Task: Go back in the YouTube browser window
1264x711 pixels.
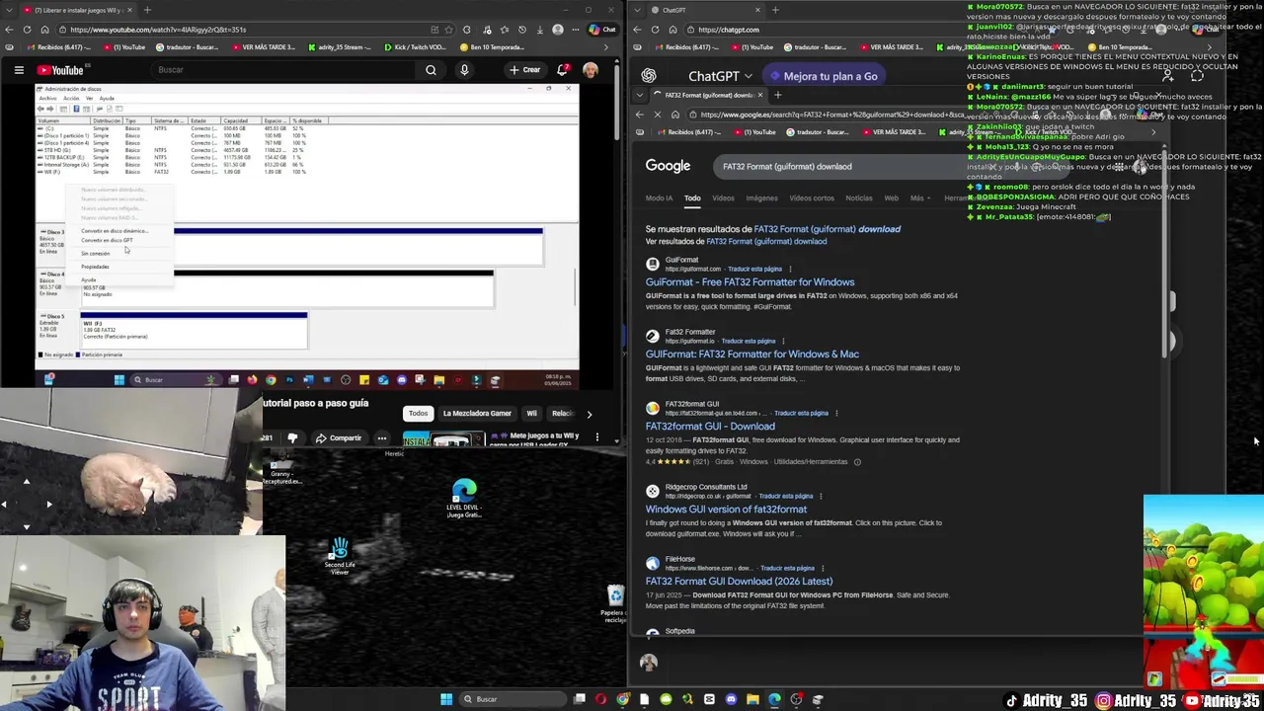Action: coord(9,30)
